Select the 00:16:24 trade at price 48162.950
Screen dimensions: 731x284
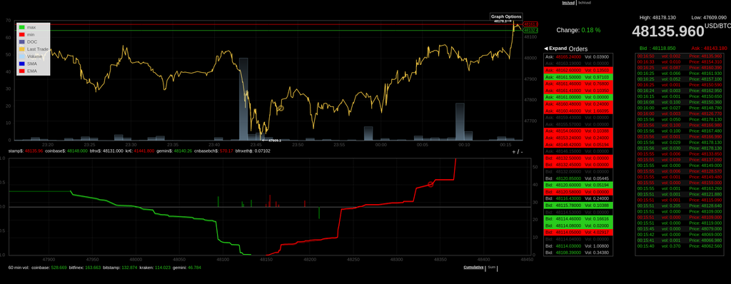(680, 91)
